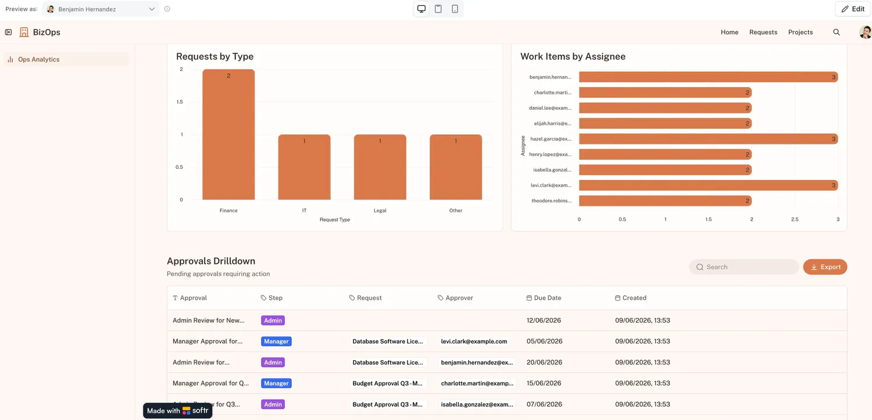Image resolution: width=872 pixels, height=420 pixels.
Task: Click the Approval column header icon
Action: coord(176,298)
